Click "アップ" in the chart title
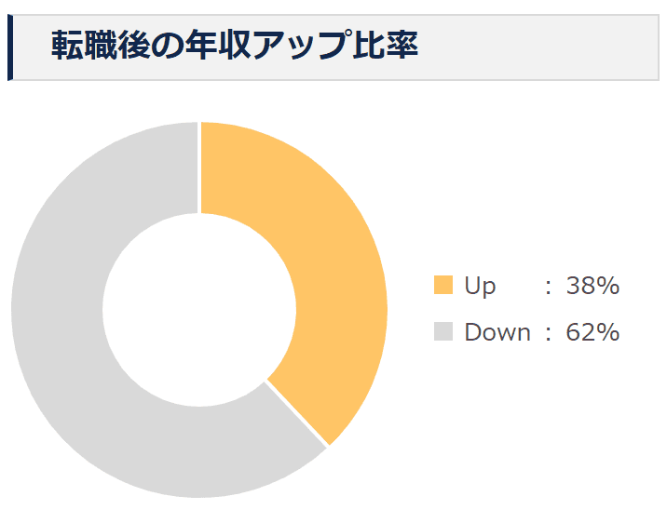The image size is (667, 523). pos(304,47)
